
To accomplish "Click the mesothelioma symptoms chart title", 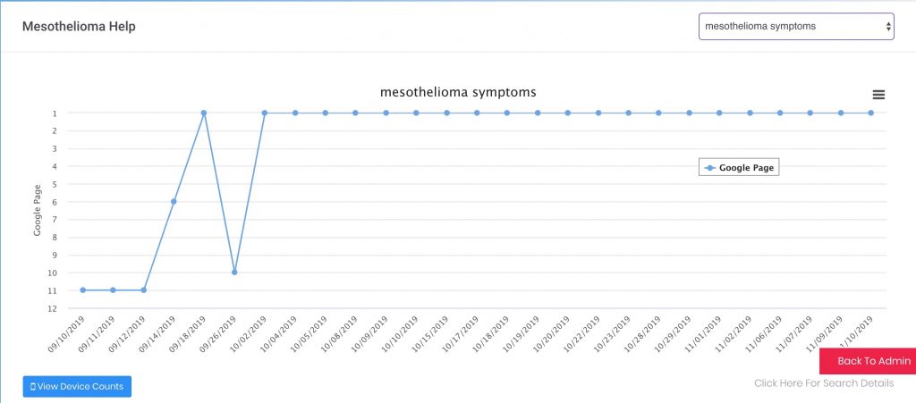I will tap(458, 92).
